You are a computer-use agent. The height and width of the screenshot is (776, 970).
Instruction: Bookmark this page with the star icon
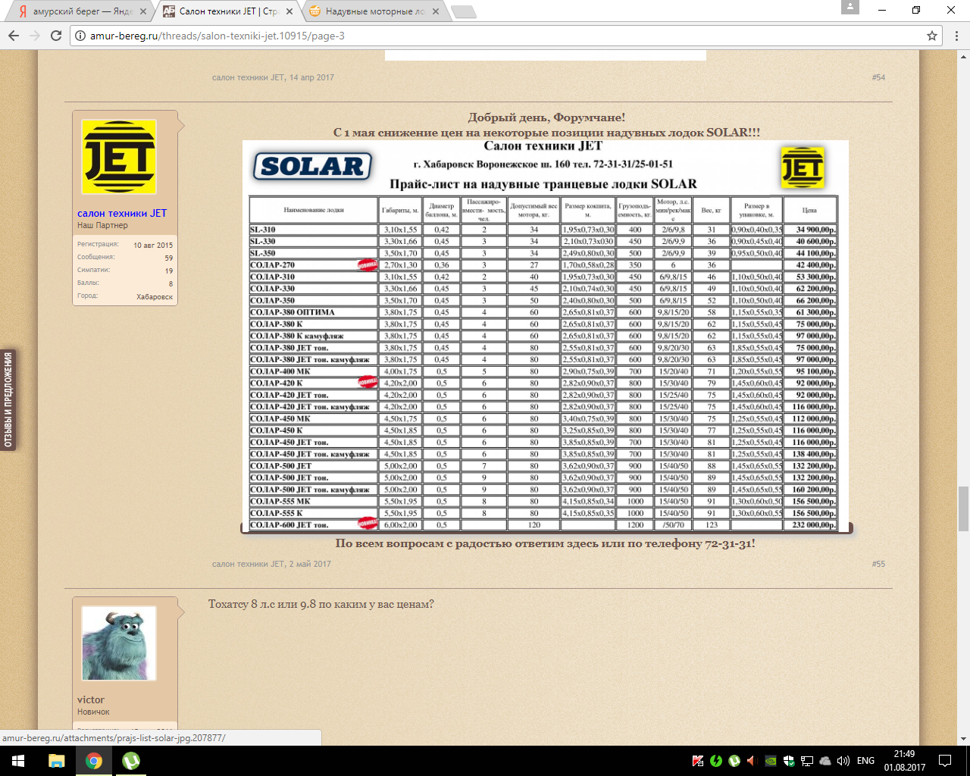pyautogui.click(x=932, y=36)
